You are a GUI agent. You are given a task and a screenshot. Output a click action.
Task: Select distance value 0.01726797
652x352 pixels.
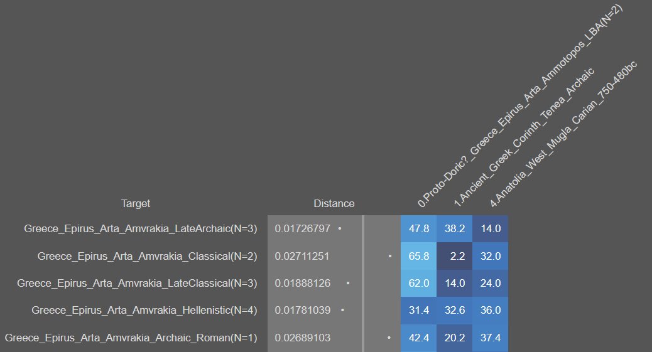[x=302, y=228]
